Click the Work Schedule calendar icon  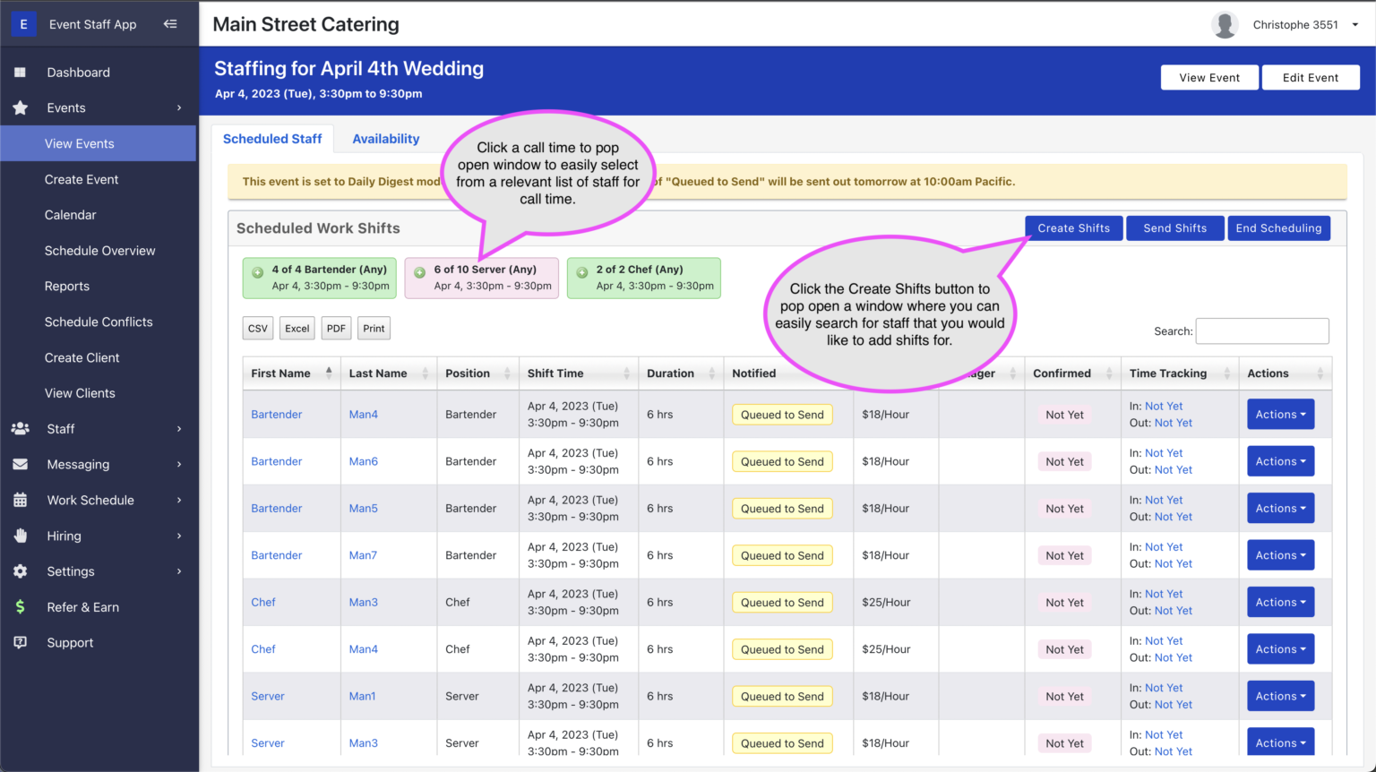(21, 500)
